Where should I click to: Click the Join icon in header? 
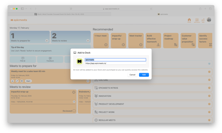pyautogui.click(x=203, y=20)
